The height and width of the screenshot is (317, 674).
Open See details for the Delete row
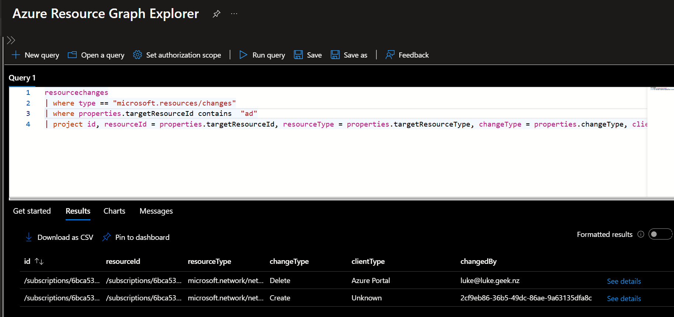[x=624, y=281]
